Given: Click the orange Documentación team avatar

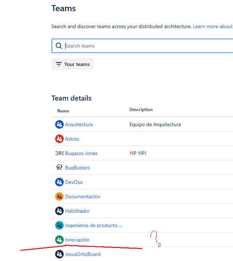Looking at the screenshot, I should coord(59,196).
